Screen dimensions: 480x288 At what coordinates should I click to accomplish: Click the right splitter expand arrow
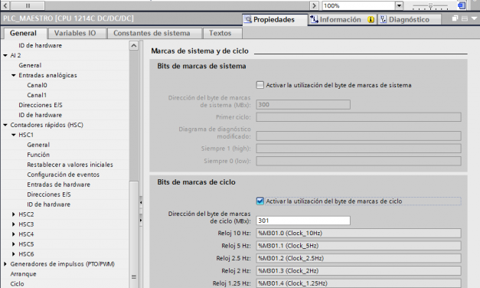coord(141,220)
